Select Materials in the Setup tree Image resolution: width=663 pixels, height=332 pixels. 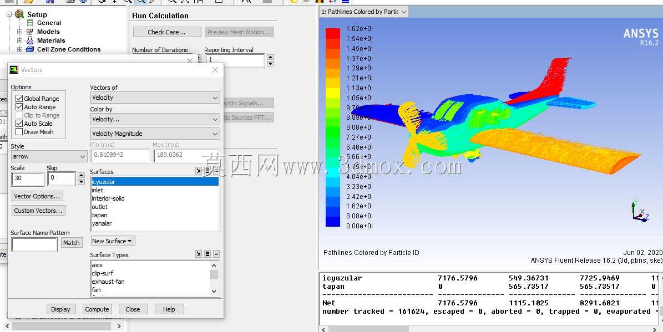click(x=51, y=40)
